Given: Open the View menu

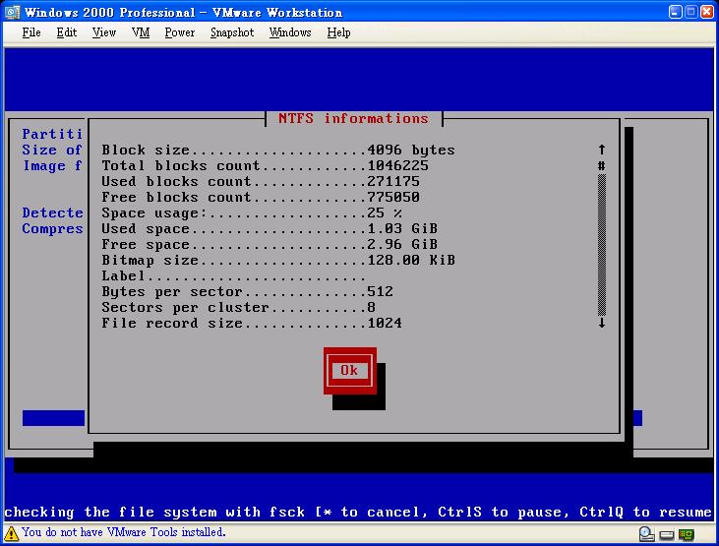Looking at the screenshot, I should [104, 32].
